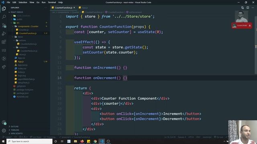Open the File menu
The height and width of the screenshot is (144, 257).
click(8, 2)
